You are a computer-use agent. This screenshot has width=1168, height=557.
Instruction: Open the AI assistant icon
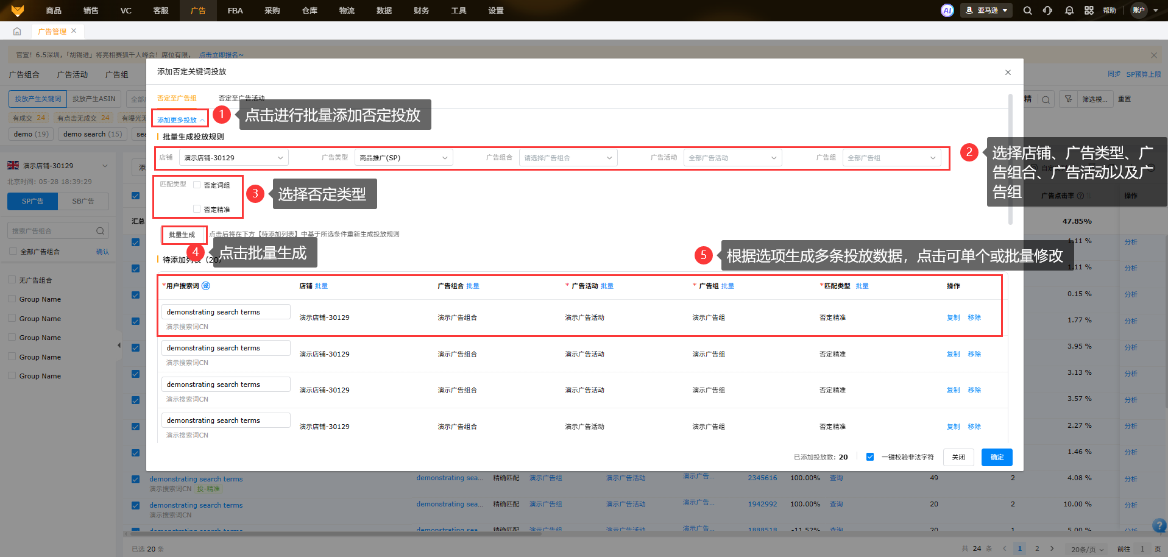coord(947,10)
